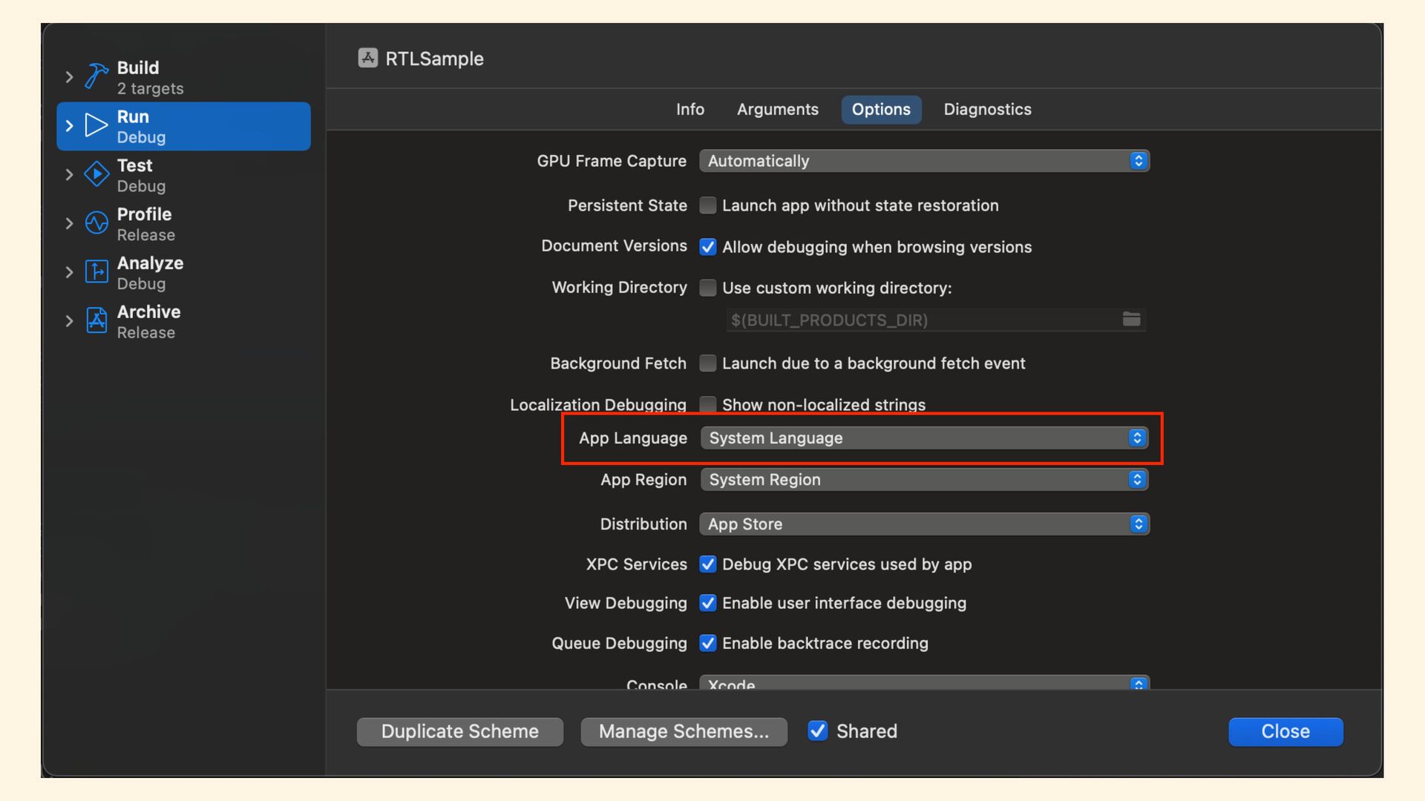The height and width of the screenshot is (801, 1425).
Task: Expand the Test scheme action
Action: 69,175
